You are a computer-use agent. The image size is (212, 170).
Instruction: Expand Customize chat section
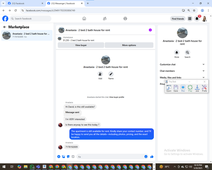pyautogui.click(x=182, y=65)
